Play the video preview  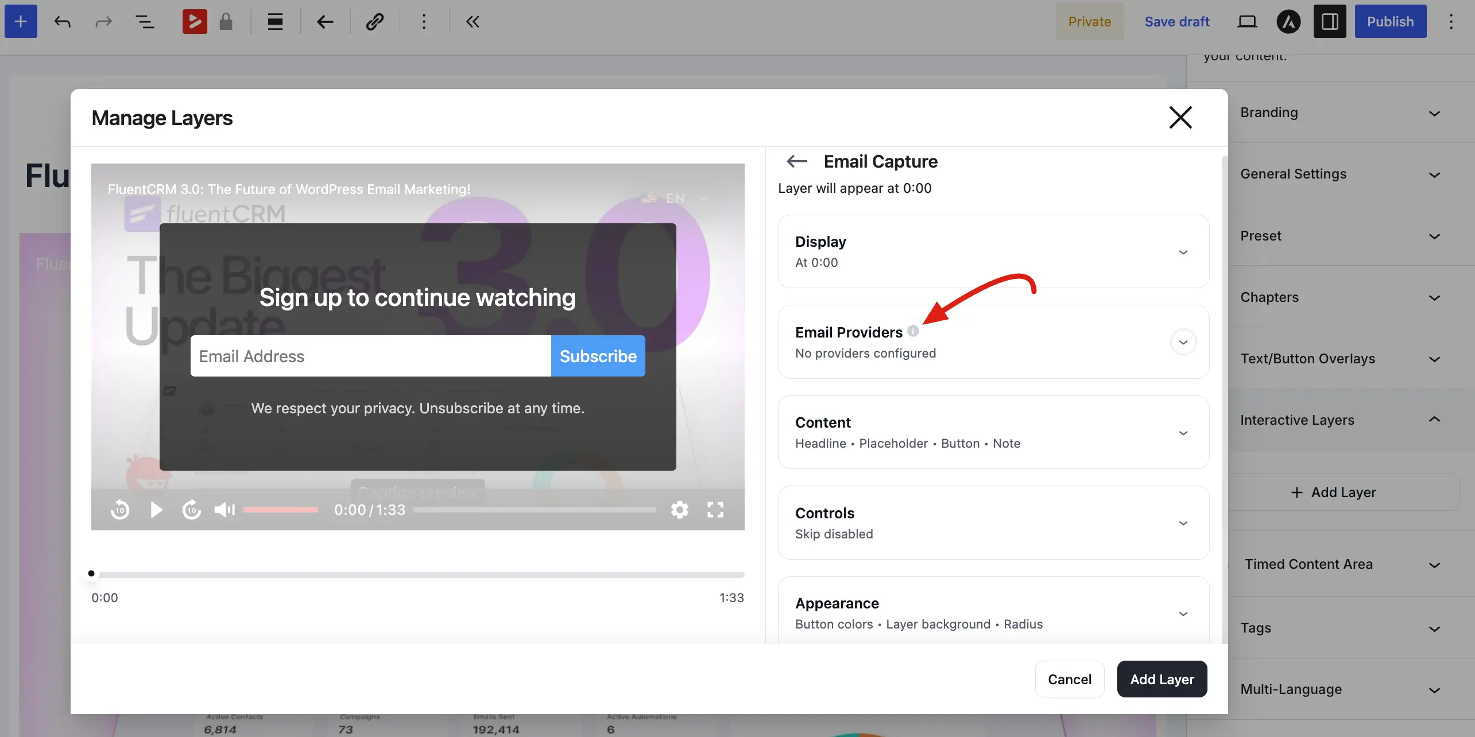[x=156, y=510]
